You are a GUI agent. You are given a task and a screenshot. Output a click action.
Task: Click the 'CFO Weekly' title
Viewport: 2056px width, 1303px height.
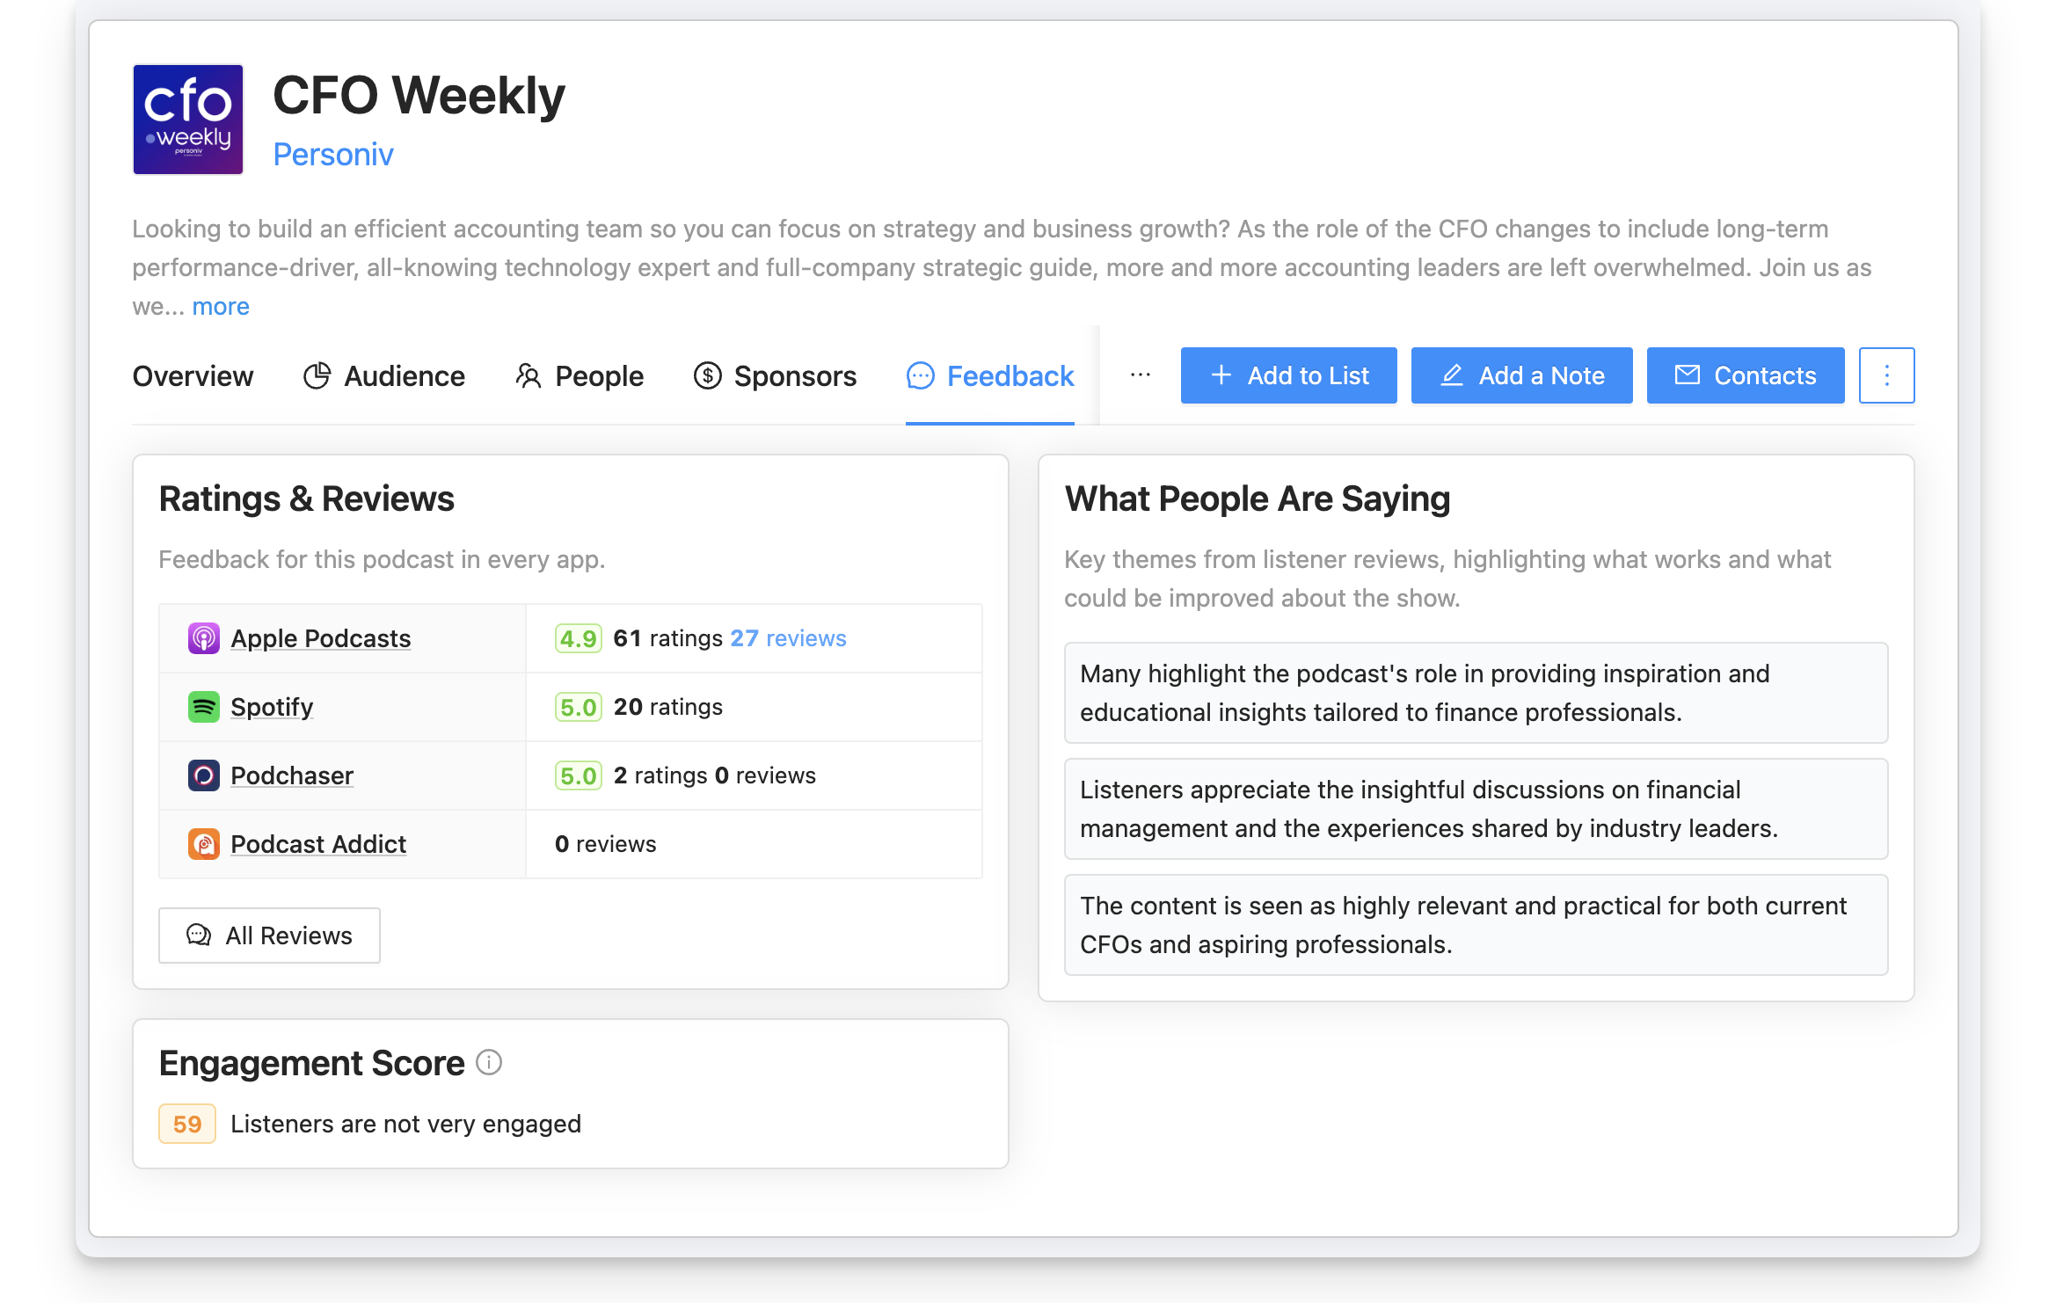419,95
